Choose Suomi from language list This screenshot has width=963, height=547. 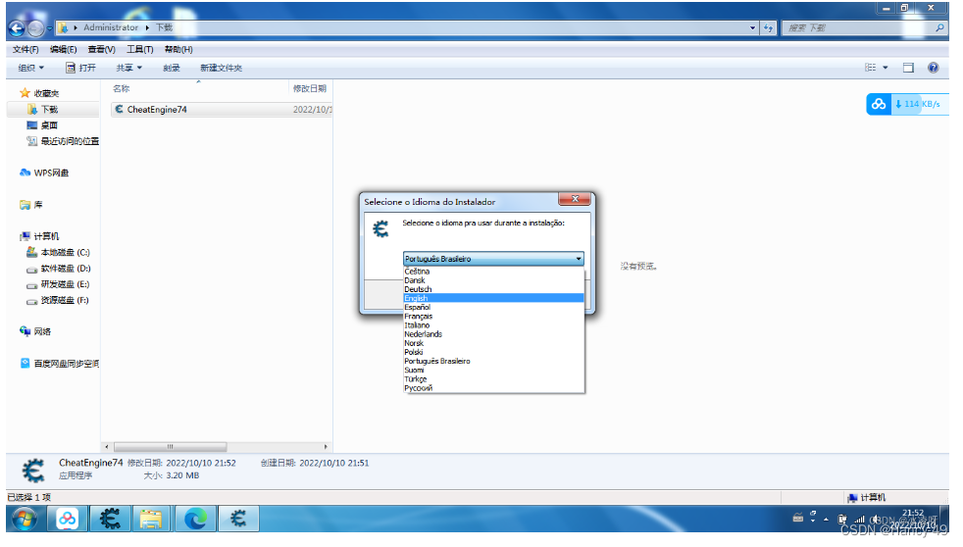494,371
